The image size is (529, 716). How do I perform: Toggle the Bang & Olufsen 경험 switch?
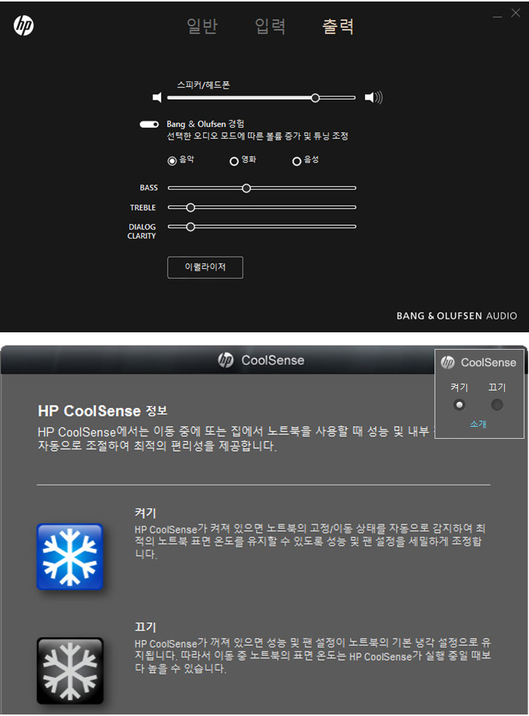(x=149, y=124)
